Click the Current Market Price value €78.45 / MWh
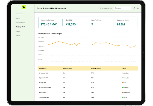 coord(49,24)
